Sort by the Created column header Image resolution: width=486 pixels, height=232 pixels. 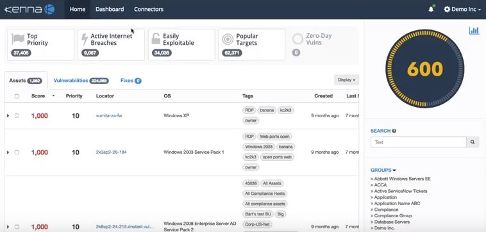pos(323,96)
